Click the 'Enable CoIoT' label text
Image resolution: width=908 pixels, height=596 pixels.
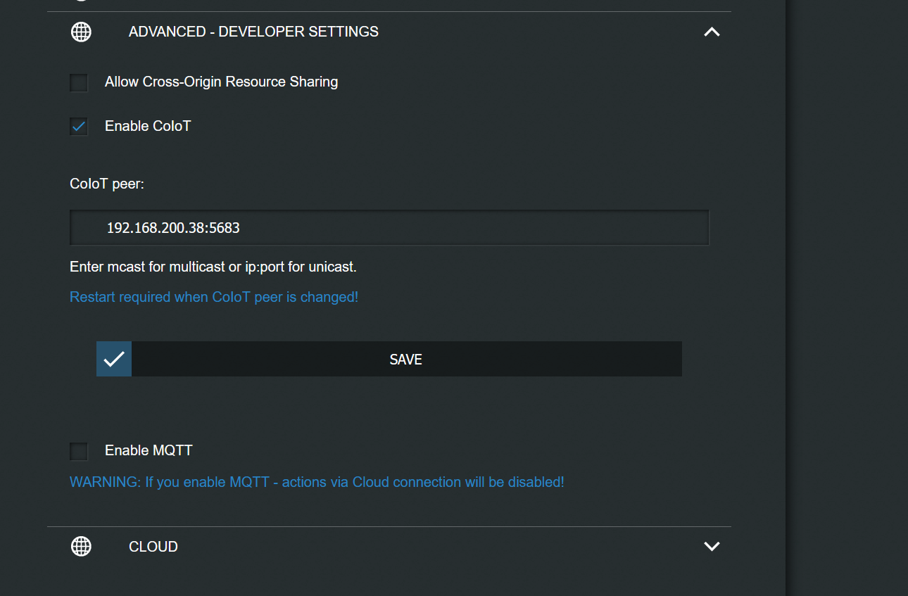pos(148,126)
